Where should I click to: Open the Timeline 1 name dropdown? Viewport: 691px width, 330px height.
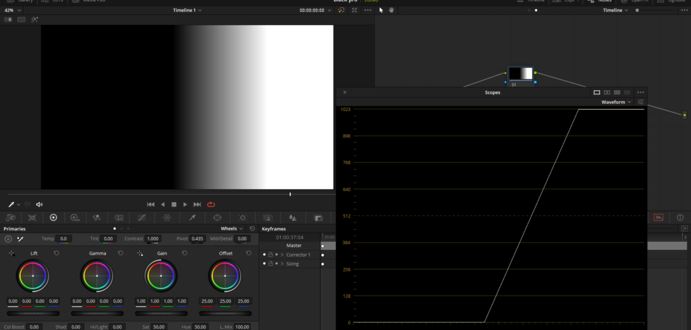click(x=188, y=10)
